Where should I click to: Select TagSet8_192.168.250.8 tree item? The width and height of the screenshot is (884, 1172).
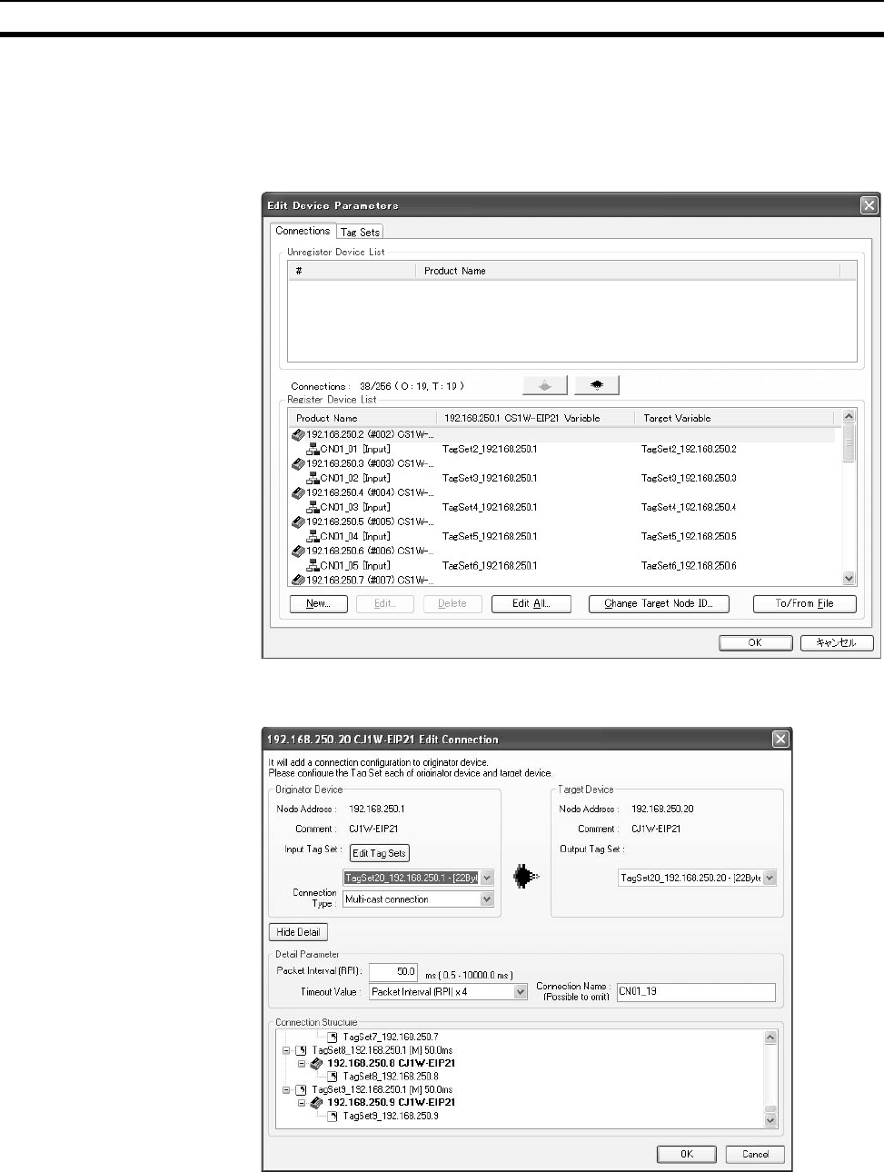(x=391, y=1077)
